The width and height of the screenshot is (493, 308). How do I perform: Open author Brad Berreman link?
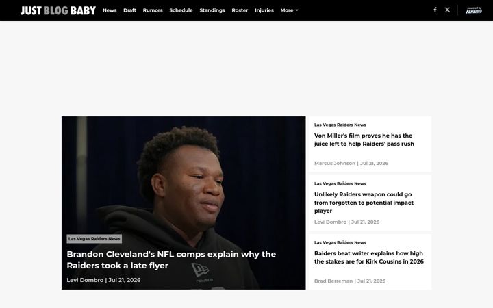[x=333, y=281]
